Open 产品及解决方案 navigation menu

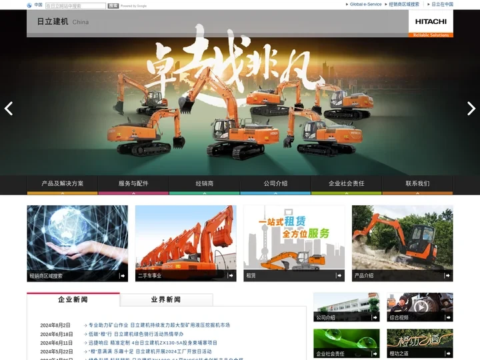pyautogui.click(x=63, y=183)
